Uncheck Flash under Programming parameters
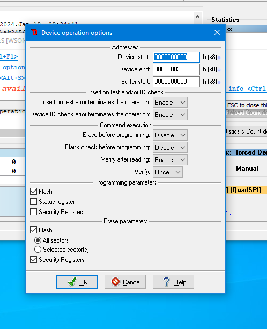 click(x=34, y=192)
